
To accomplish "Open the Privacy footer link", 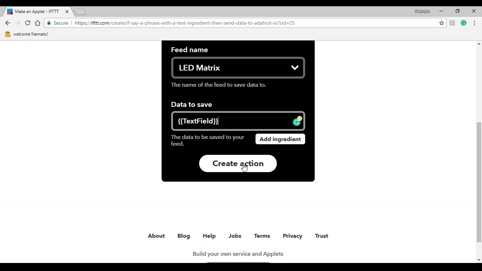I will (x=292, y=236).
